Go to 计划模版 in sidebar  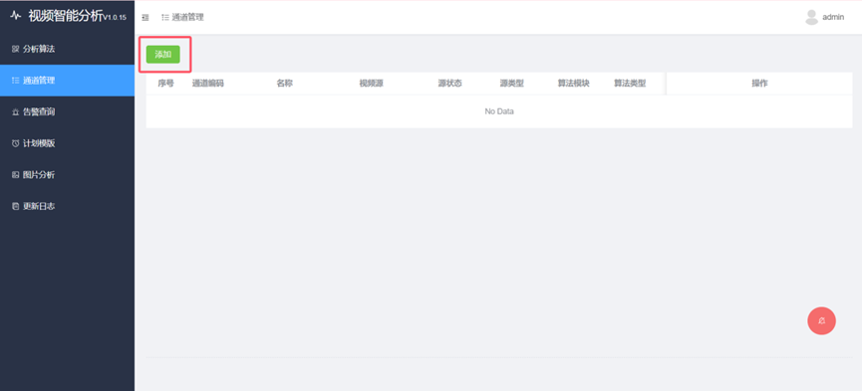(67, 143)
